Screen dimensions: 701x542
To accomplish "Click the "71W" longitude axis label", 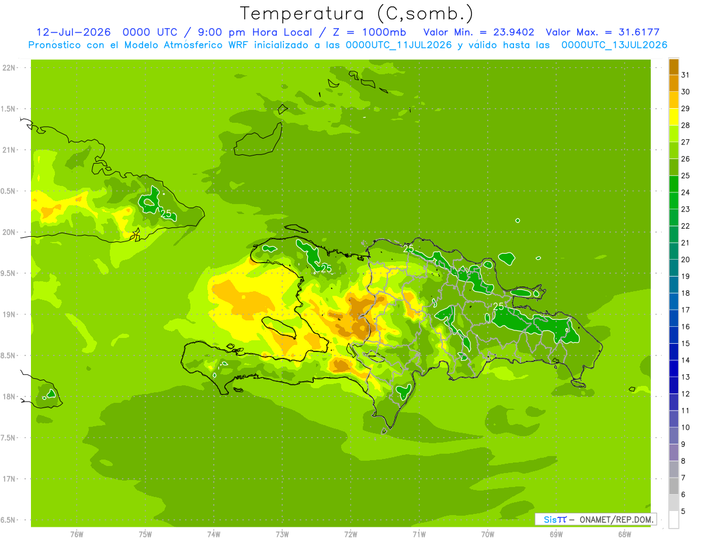I will tap(419, 534).
